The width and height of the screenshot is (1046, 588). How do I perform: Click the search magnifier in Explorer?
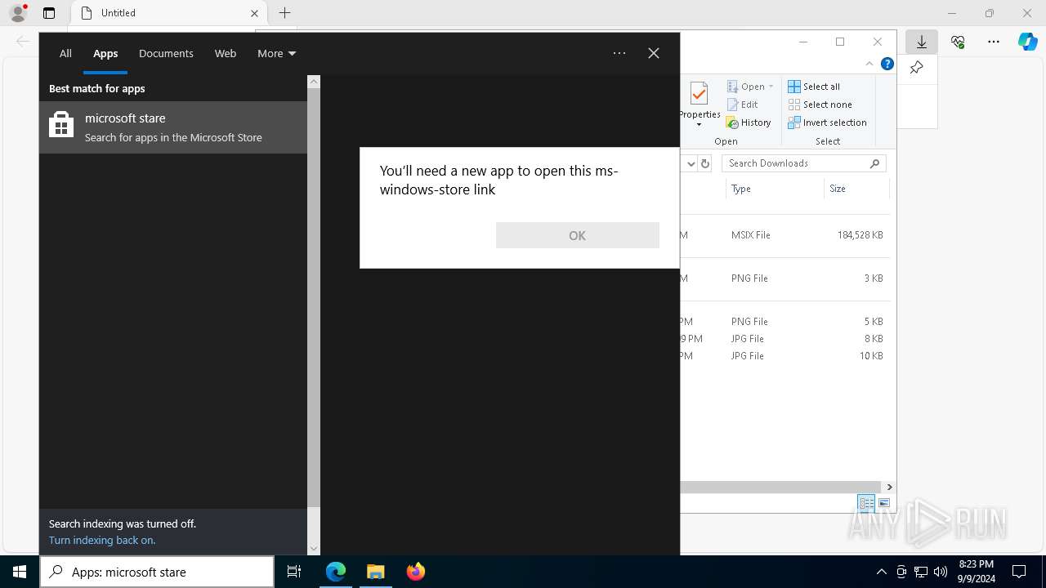(x=875, y=163)
